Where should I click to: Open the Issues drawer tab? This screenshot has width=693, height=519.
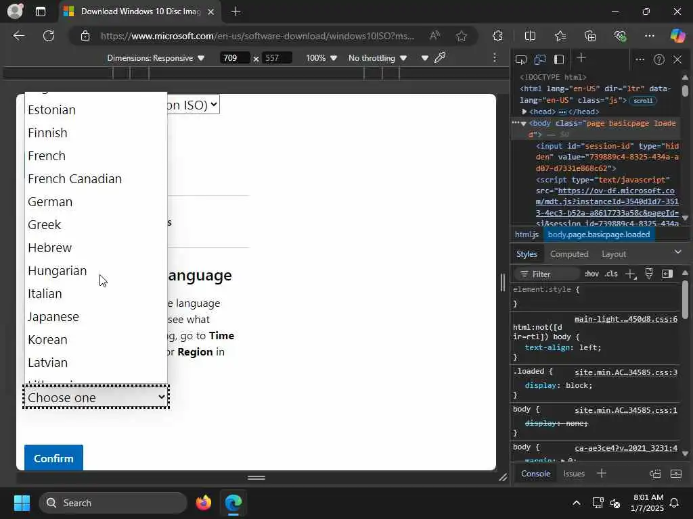tap(574, 474)
